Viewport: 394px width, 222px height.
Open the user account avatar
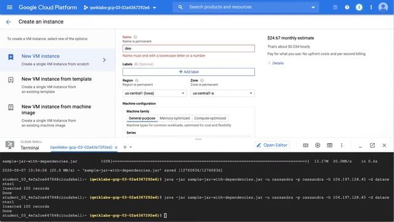click(x=383, y=7)
